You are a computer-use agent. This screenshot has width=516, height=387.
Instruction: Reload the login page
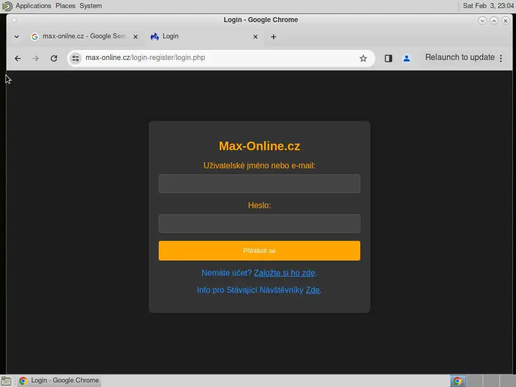[x=54, y=58]
